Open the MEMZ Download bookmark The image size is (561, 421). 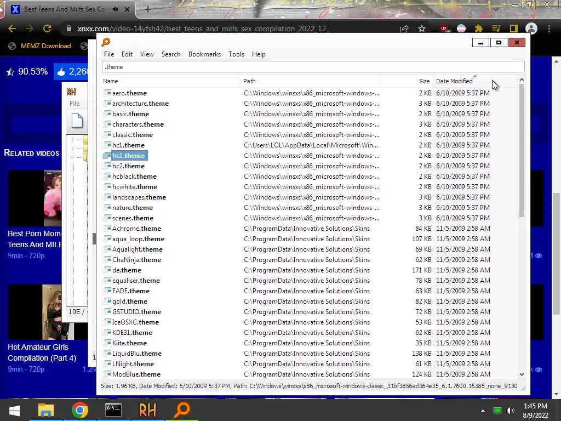pyautogui.click(x=40, y=46)
